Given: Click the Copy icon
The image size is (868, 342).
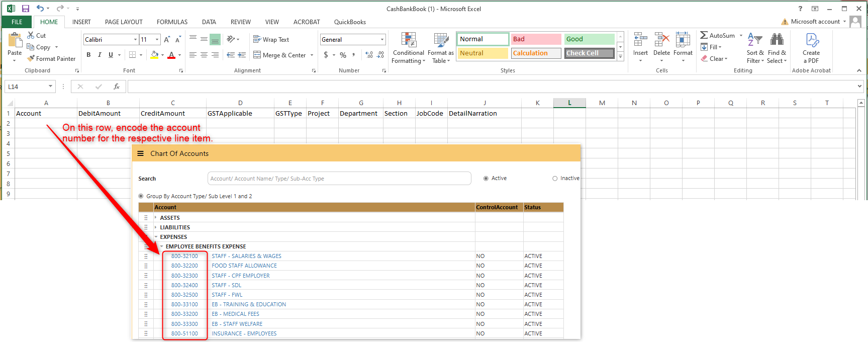Looking at the screenshot, I should [x=31, y=47].
